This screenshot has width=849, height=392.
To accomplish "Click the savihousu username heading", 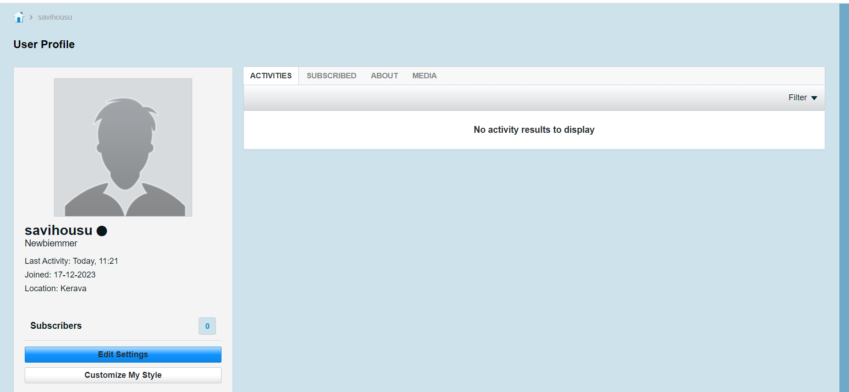I will [x=59, y=230].
